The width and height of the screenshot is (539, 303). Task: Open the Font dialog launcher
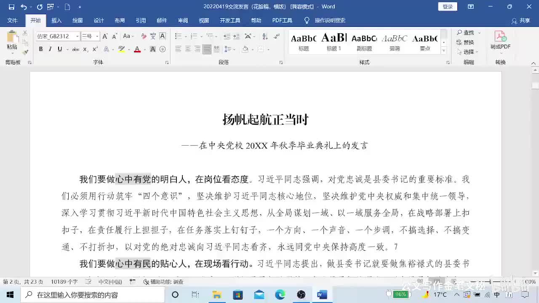point(167,62)
